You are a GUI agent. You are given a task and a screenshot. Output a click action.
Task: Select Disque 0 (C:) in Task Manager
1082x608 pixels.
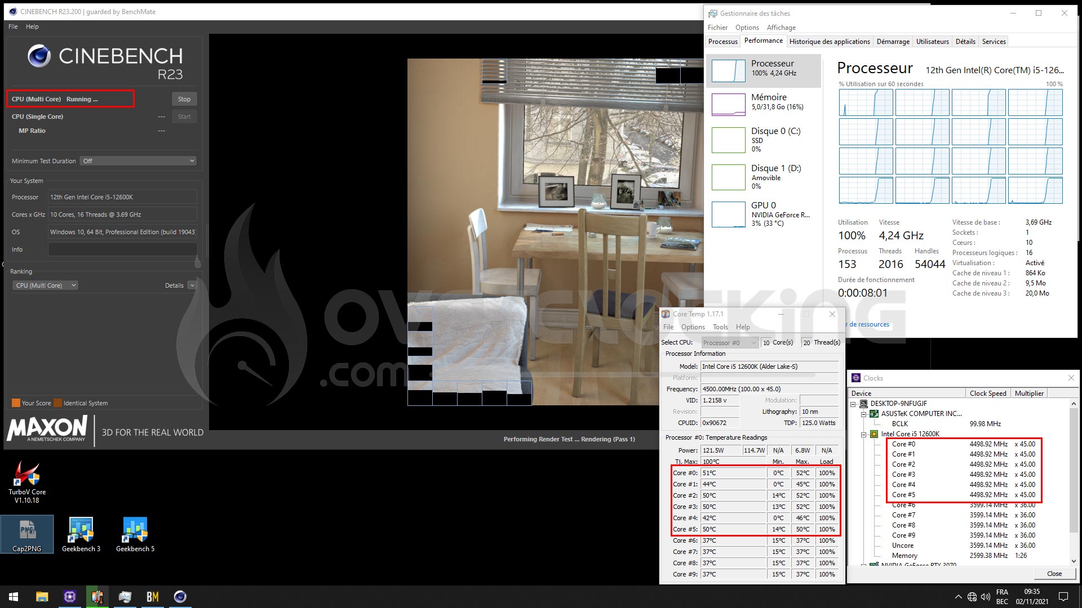(x=763, y=140)
